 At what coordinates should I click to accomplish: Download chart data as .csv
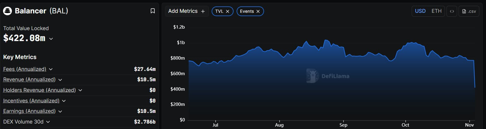click(x=469, y=11)
